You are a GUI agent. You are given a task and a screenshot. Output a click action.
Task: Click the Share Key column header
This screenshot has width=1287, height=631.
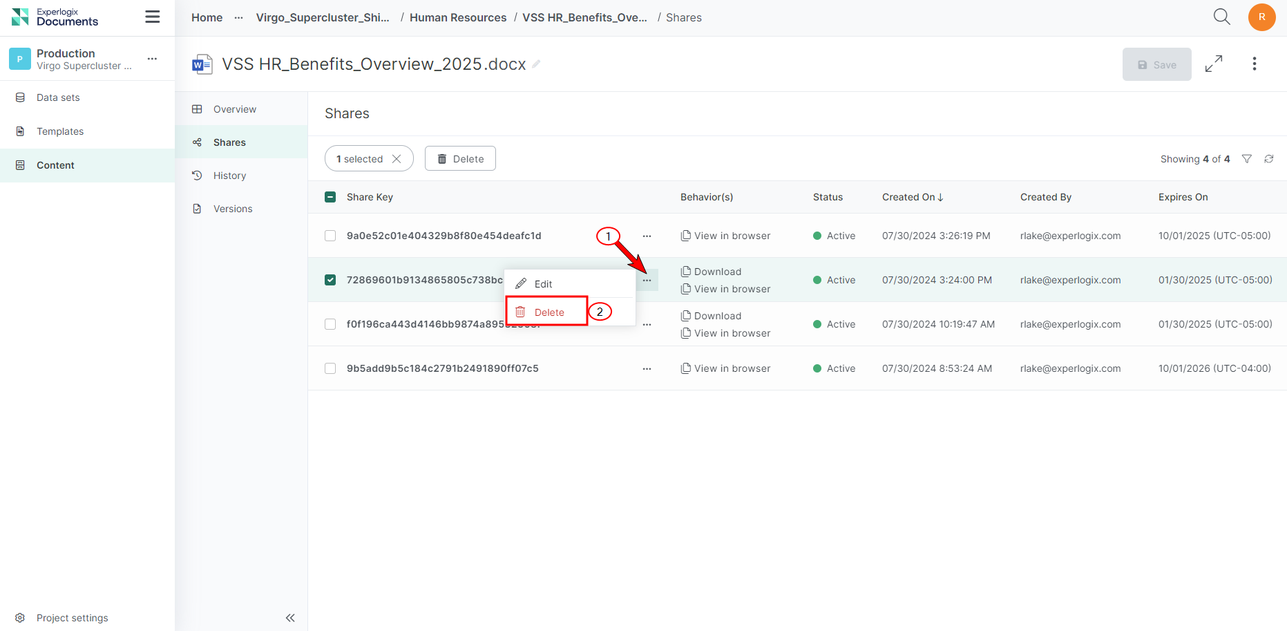[370, 197]
